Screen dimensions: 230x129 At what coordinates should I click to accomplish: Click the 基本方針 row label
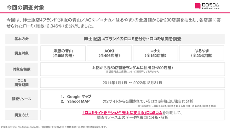click(x=22, y=39)
